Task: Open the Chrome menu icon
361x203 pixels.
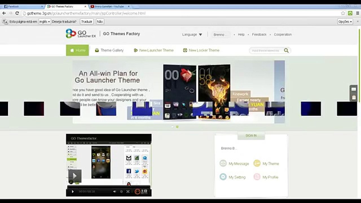Action: pyautogui.click(x=357, y=13)
